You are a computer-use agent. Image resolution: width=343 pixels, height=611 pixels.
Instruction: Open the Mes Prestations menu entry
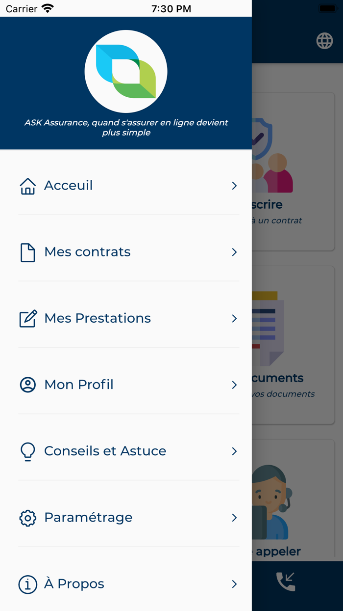(x=97, y=318)
